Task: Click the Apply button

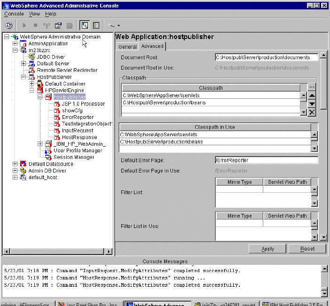Action: pyautogui.click(x=267, y=249)
